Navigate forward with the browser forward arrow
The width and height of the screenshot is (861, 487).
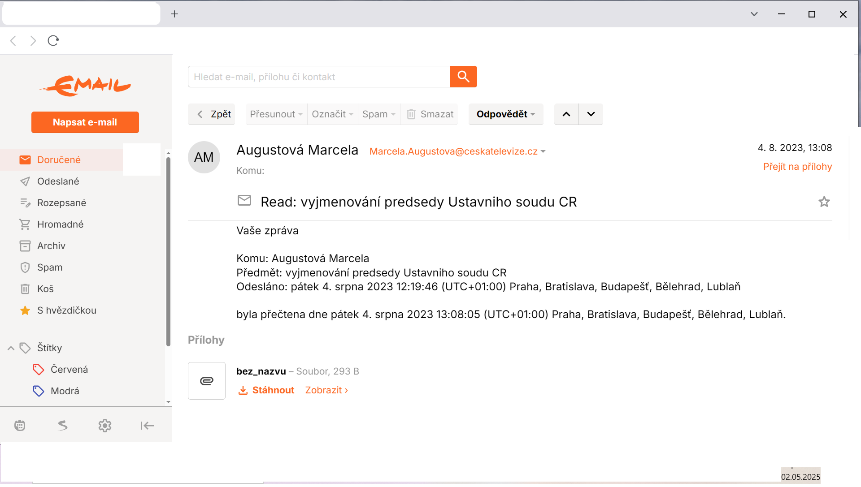click(33, 41)
